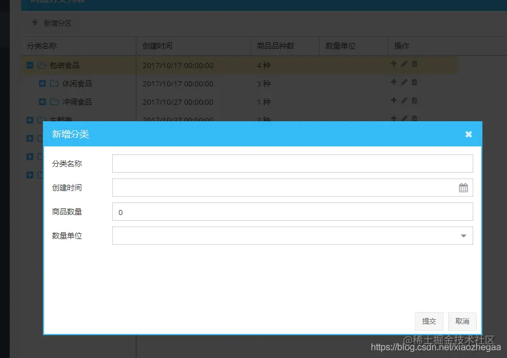Click the 操作 column header
Viewport: 507px width, 358px height.
click(x=401, y=46)
